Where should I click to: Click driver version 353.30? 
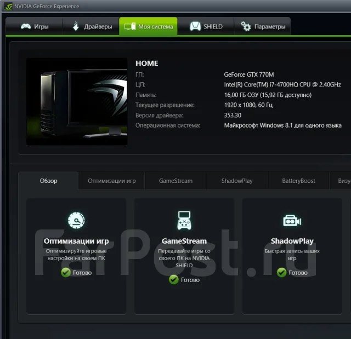click(233, 115)
